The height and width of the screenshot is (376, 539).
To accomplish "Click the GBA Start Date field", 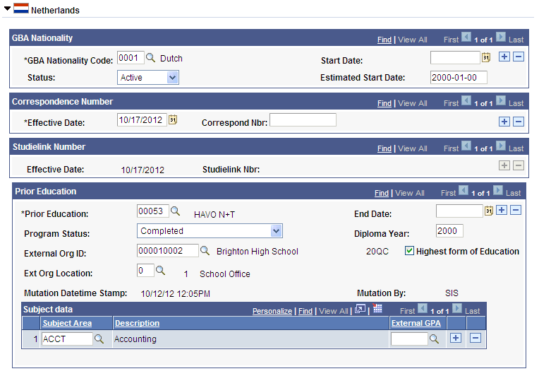I will point(455,57).
